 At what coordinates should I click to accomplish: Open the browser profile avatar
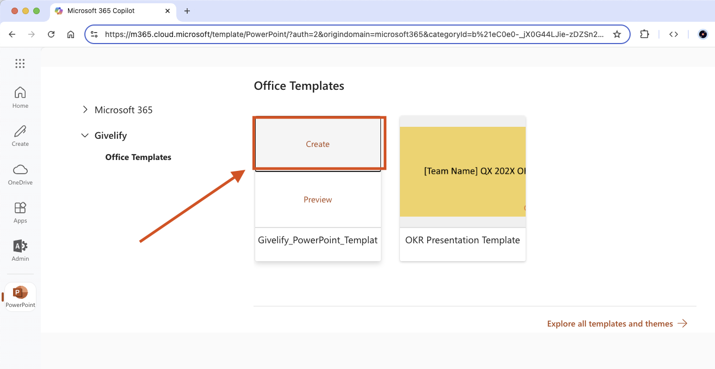[702, 34]
